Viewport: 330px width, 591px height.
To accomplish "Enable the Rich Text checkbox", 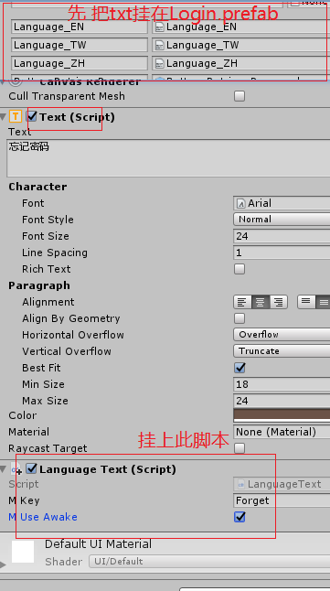I will [x=240, y=269].
